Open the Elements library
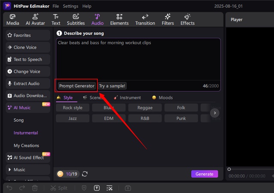 pyautogui.click(x=119, y=20)
